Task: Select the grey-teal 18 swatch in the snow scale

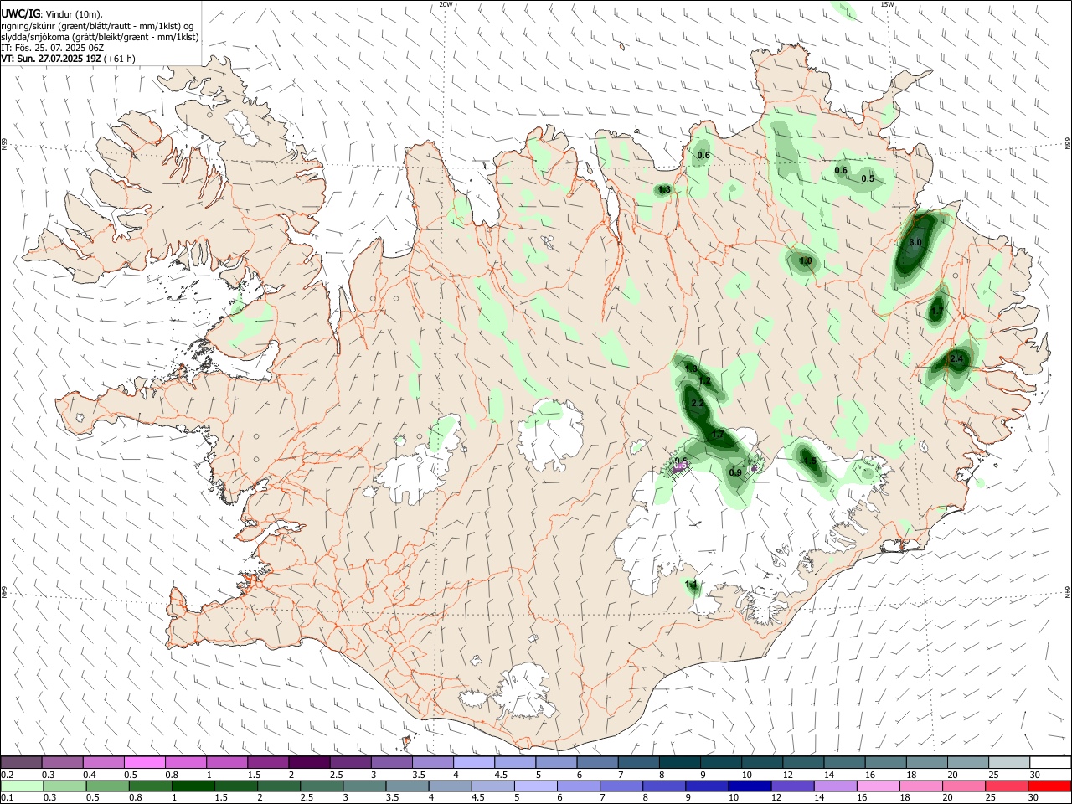Action: [925, 763]
